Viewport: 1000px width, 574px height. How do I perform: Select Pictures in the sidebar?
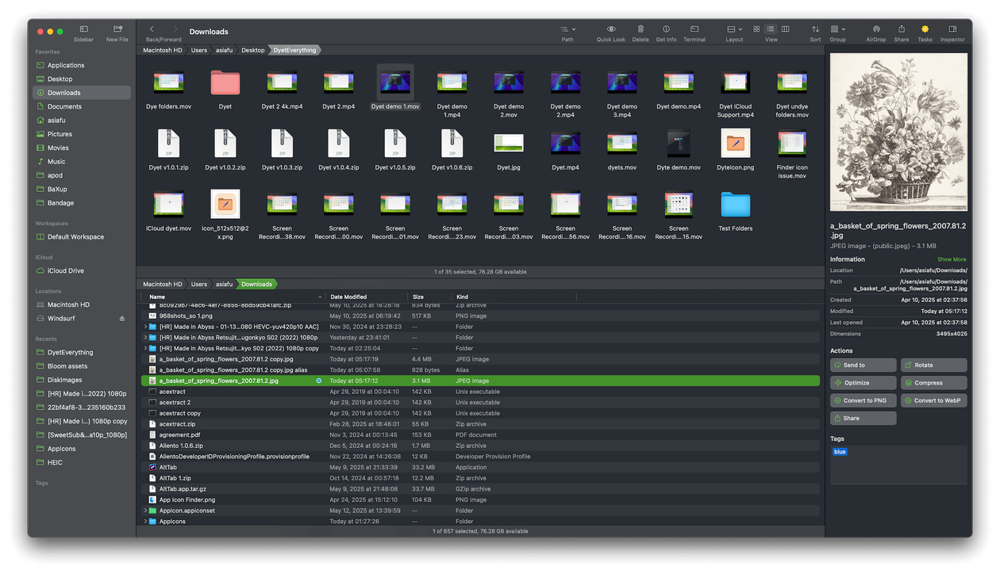(x=60, y=134)
